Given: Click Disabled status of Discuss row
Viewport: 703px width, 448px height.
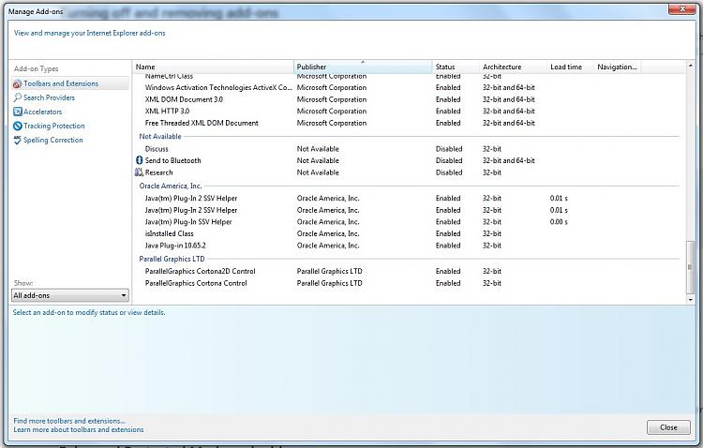Looking at the screenshot, I should tap(449, 149).
